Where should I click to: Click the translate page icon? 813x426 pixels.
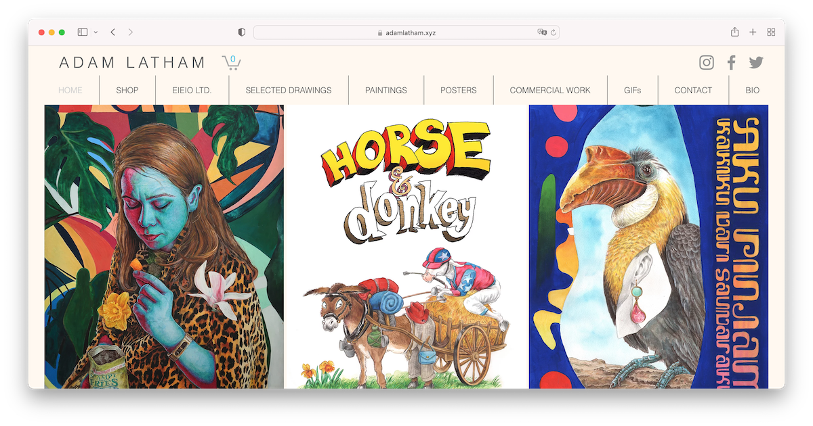pyautogui.click(x=541, y=32)
